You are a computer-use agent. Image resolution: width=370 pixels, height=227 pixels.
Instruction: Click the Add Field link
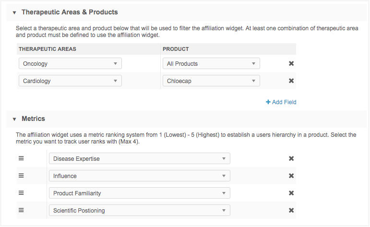click(281, 102)
